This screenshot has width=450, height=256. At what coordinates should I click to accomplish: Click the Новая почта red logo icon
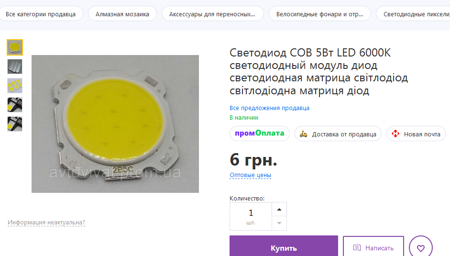point(395,134)
